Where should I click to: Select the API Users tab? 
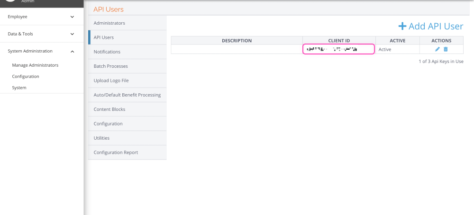coord(104,37)
